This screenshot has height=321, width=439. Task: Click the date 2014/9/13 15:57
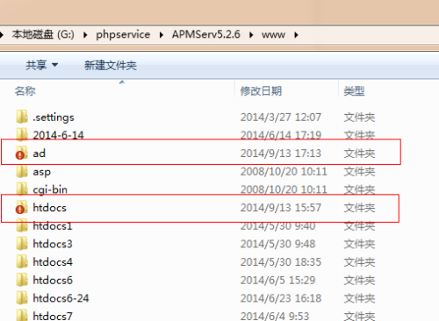(281, 208)
